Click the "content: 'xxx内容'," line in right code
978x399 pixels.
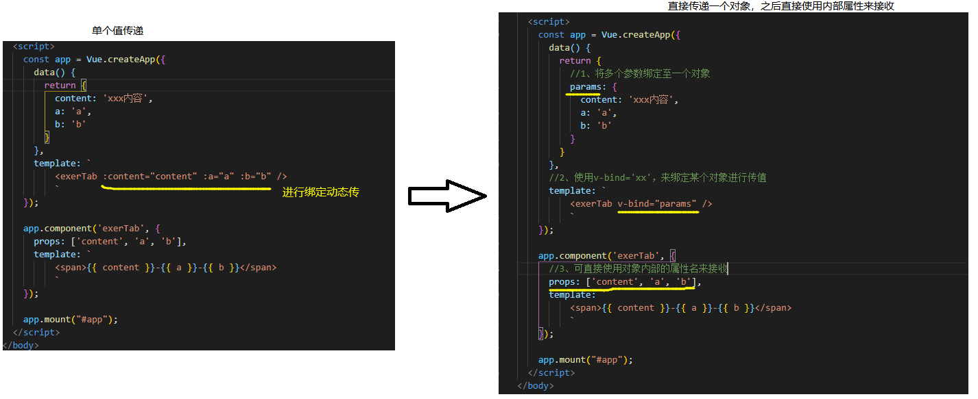click(630, 100)
